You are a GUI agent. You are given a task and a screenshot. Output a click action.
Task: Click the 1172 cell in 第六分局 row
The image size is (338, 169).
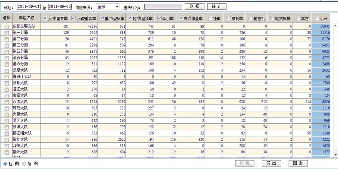pyautogui.click(x=112, y=64)
